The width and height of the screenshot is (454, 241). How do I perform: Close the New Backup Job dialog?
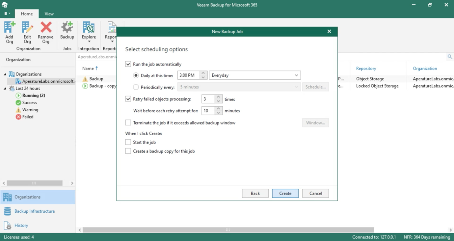329,31
